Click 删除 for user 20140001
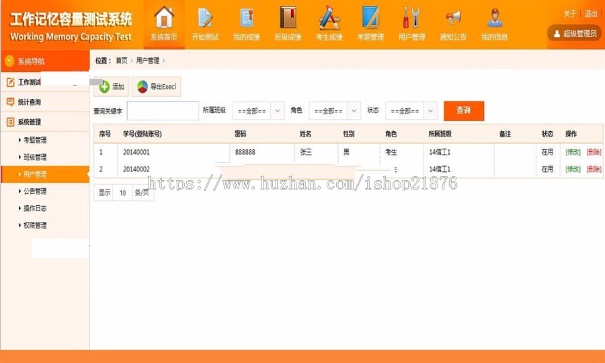 594,152
